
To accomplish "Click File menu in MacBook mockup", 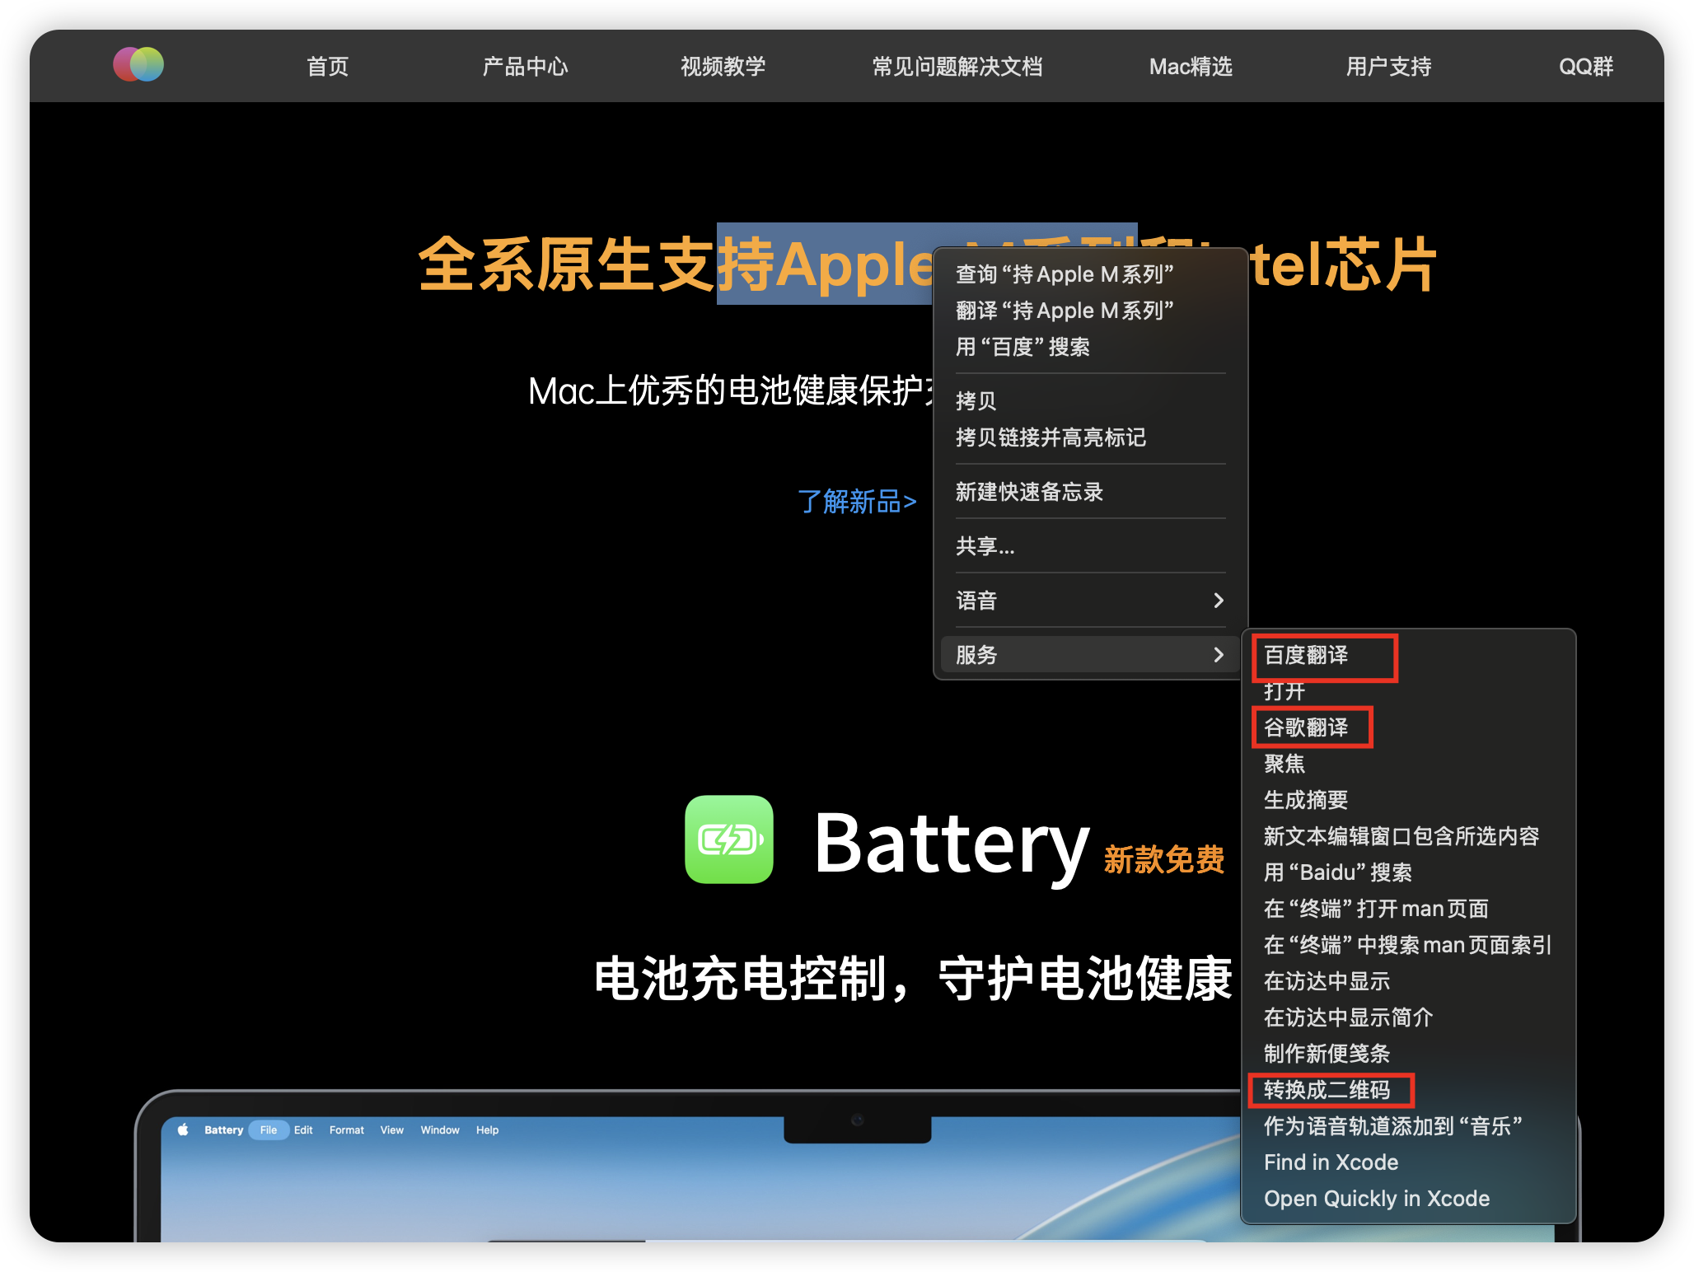I will (x=269, y=1129).
